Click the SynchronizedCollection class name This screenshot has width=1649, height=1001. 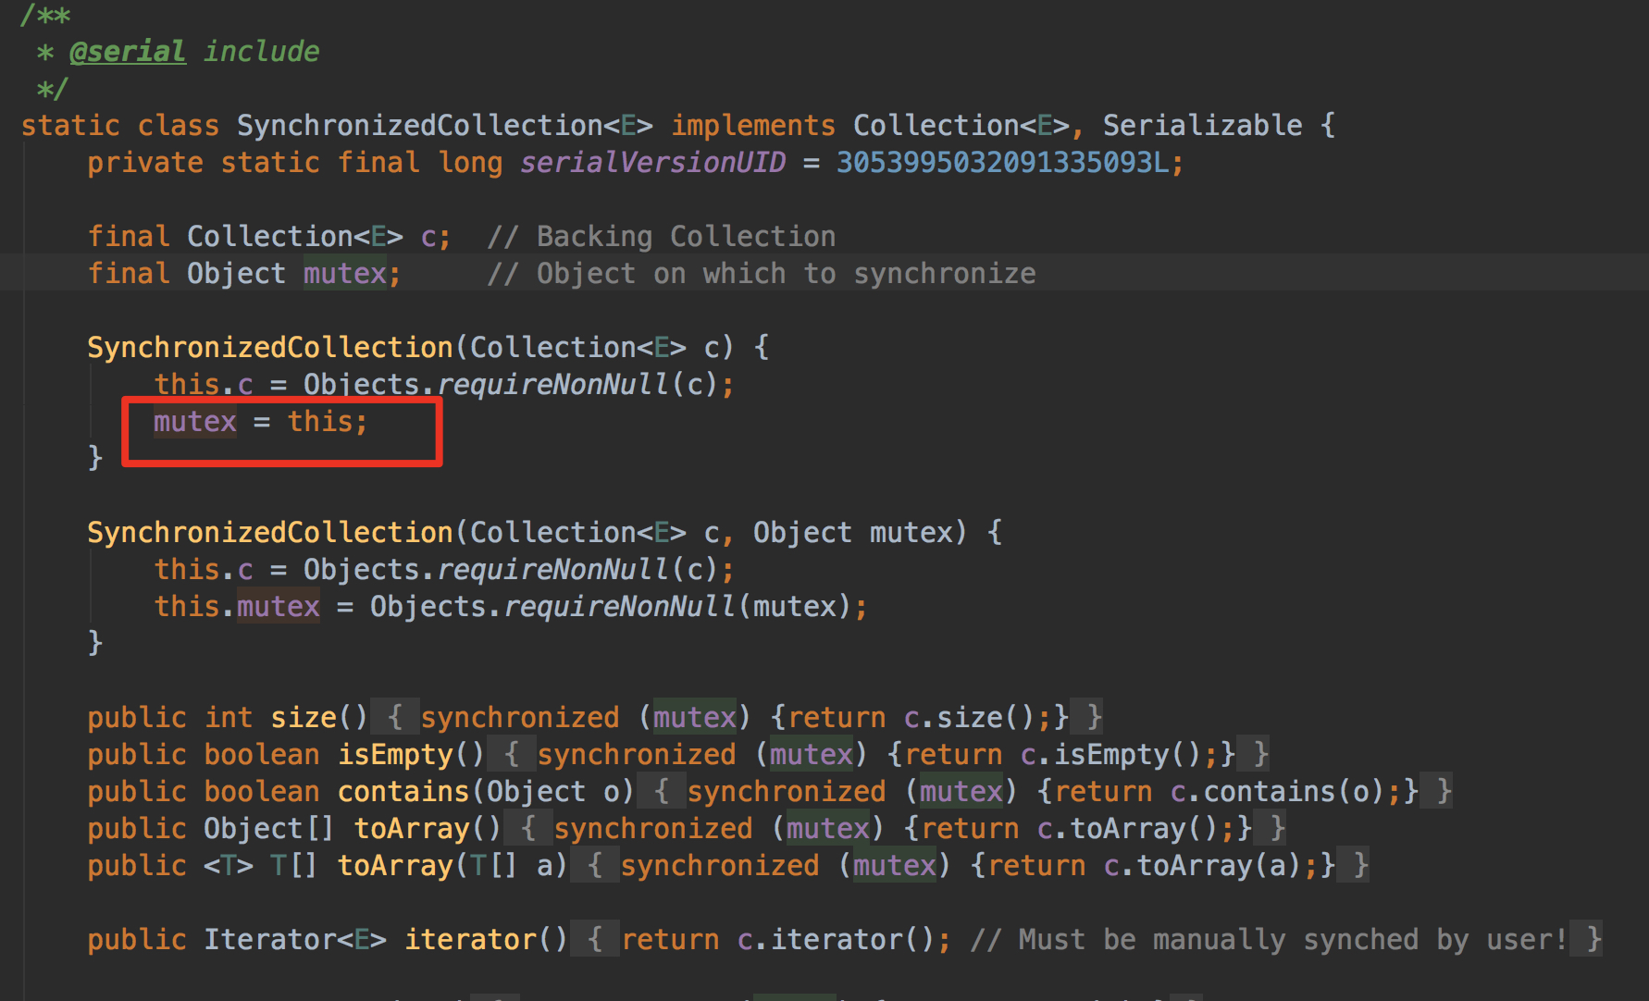(x=421, y=124)
